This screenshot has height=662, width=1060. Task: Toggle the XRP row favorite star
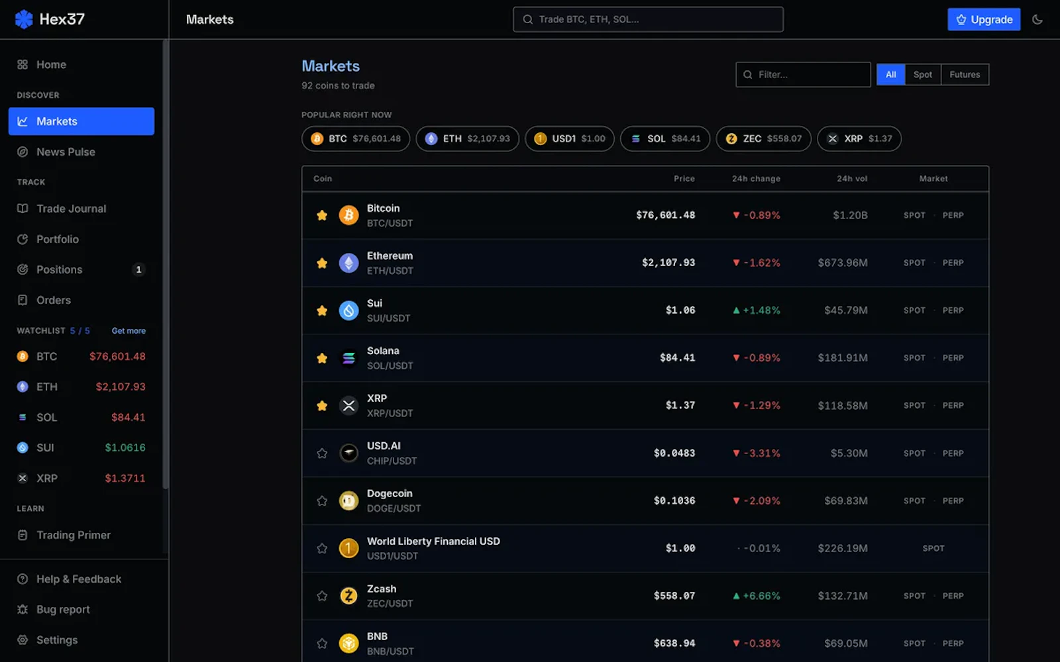click(x=322, y=406)
